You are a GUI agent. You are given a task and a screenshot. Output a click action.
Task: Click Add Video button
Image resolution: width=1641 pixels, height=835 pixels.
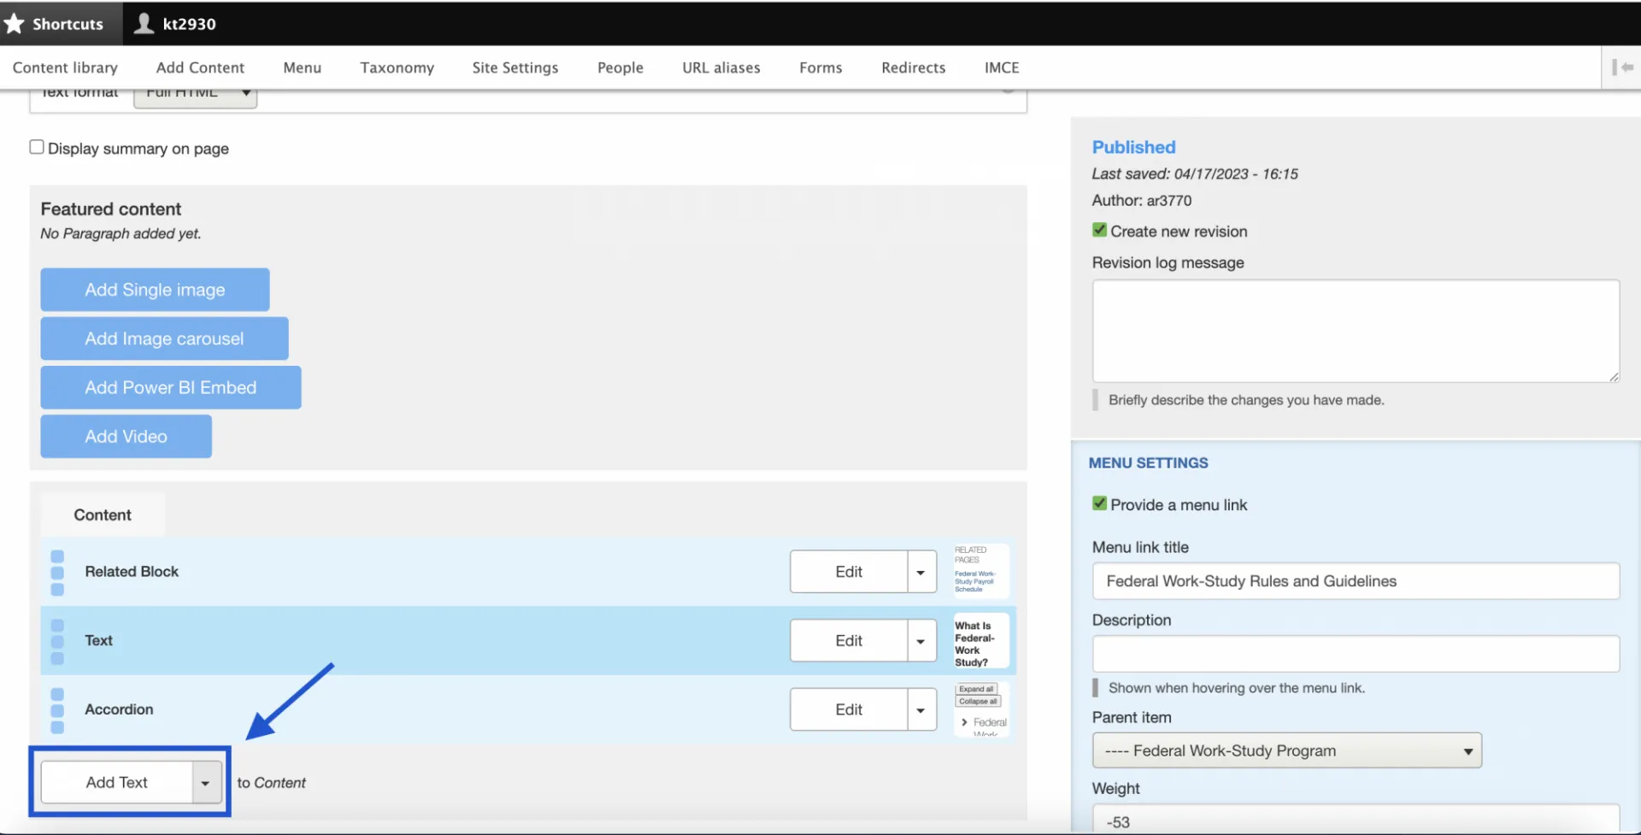126,436
